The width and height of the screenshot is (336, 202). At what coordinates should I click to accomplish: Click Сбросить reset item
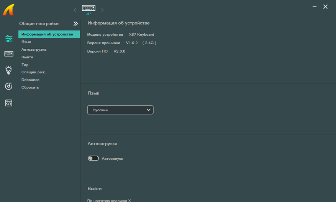click(x=30, y=87)
